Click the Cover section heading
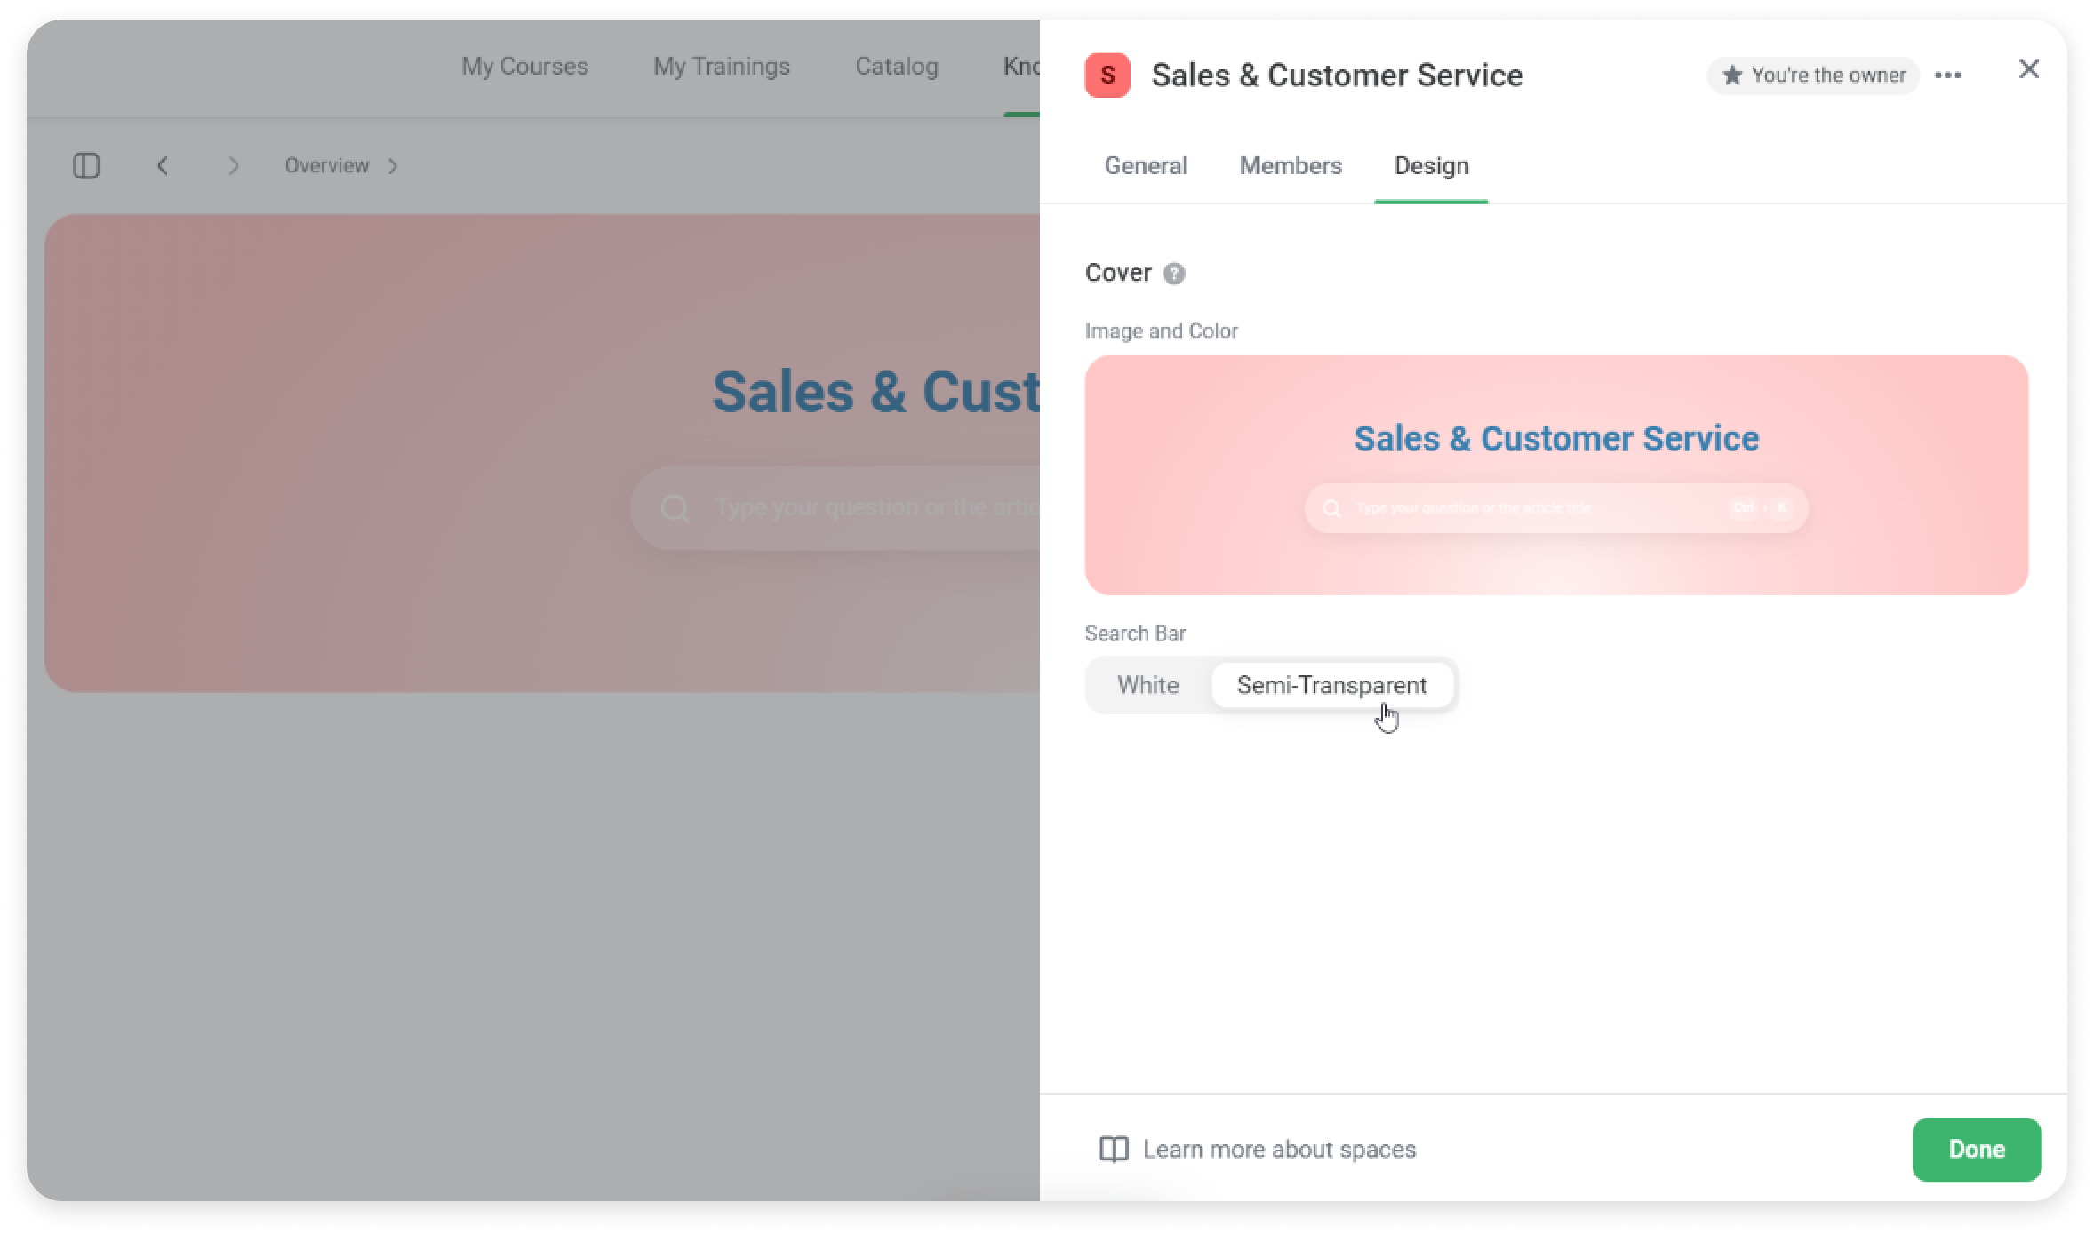The image size is (2094, 1235). [x=1118, y=272]
